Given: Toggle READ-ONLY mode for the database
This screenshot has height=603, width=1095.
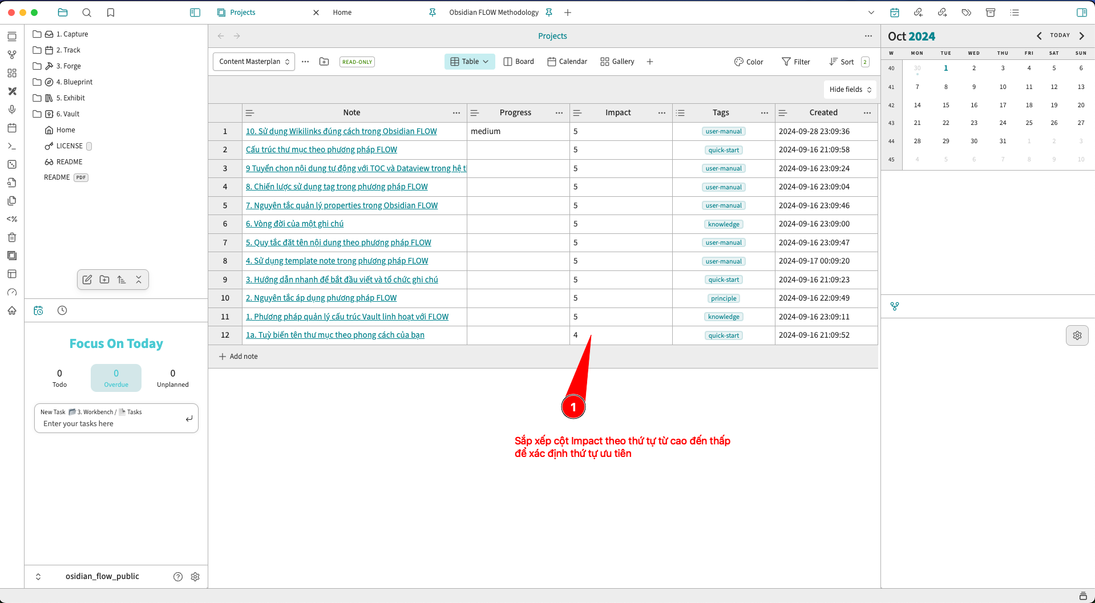Looking at the screenshot, I should (x=357, y=62).
